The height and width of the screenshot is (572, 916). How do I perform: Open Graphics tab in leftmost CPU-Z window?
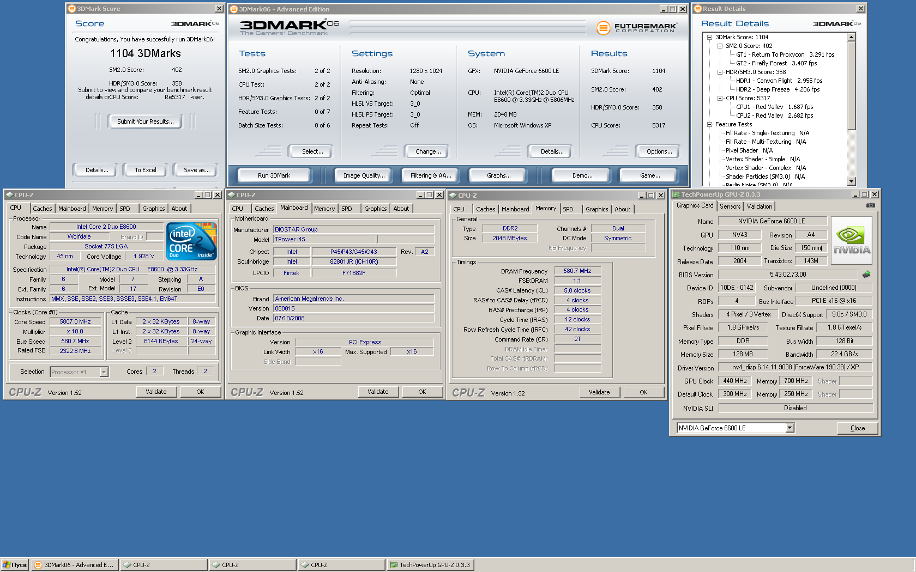(x=154, y=209)
